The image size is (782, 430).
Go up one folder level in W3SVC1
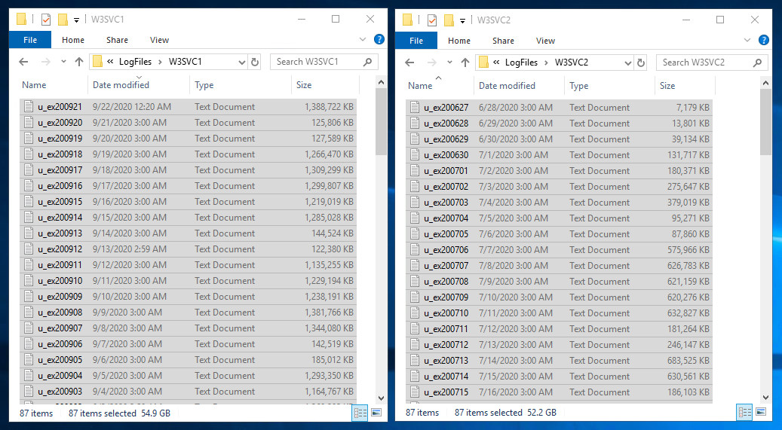click(x=78, y=62)
